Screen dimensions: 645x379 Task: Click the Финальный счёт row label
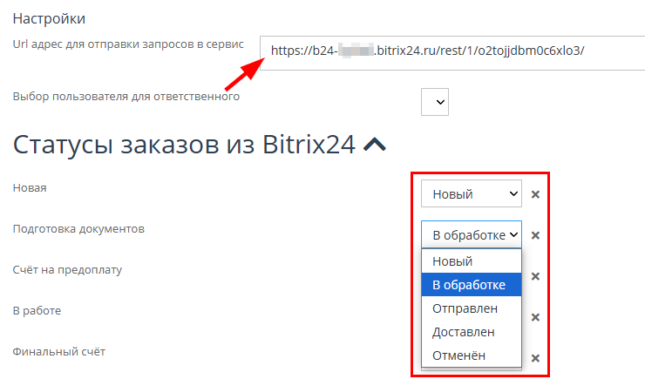[59, 352]
